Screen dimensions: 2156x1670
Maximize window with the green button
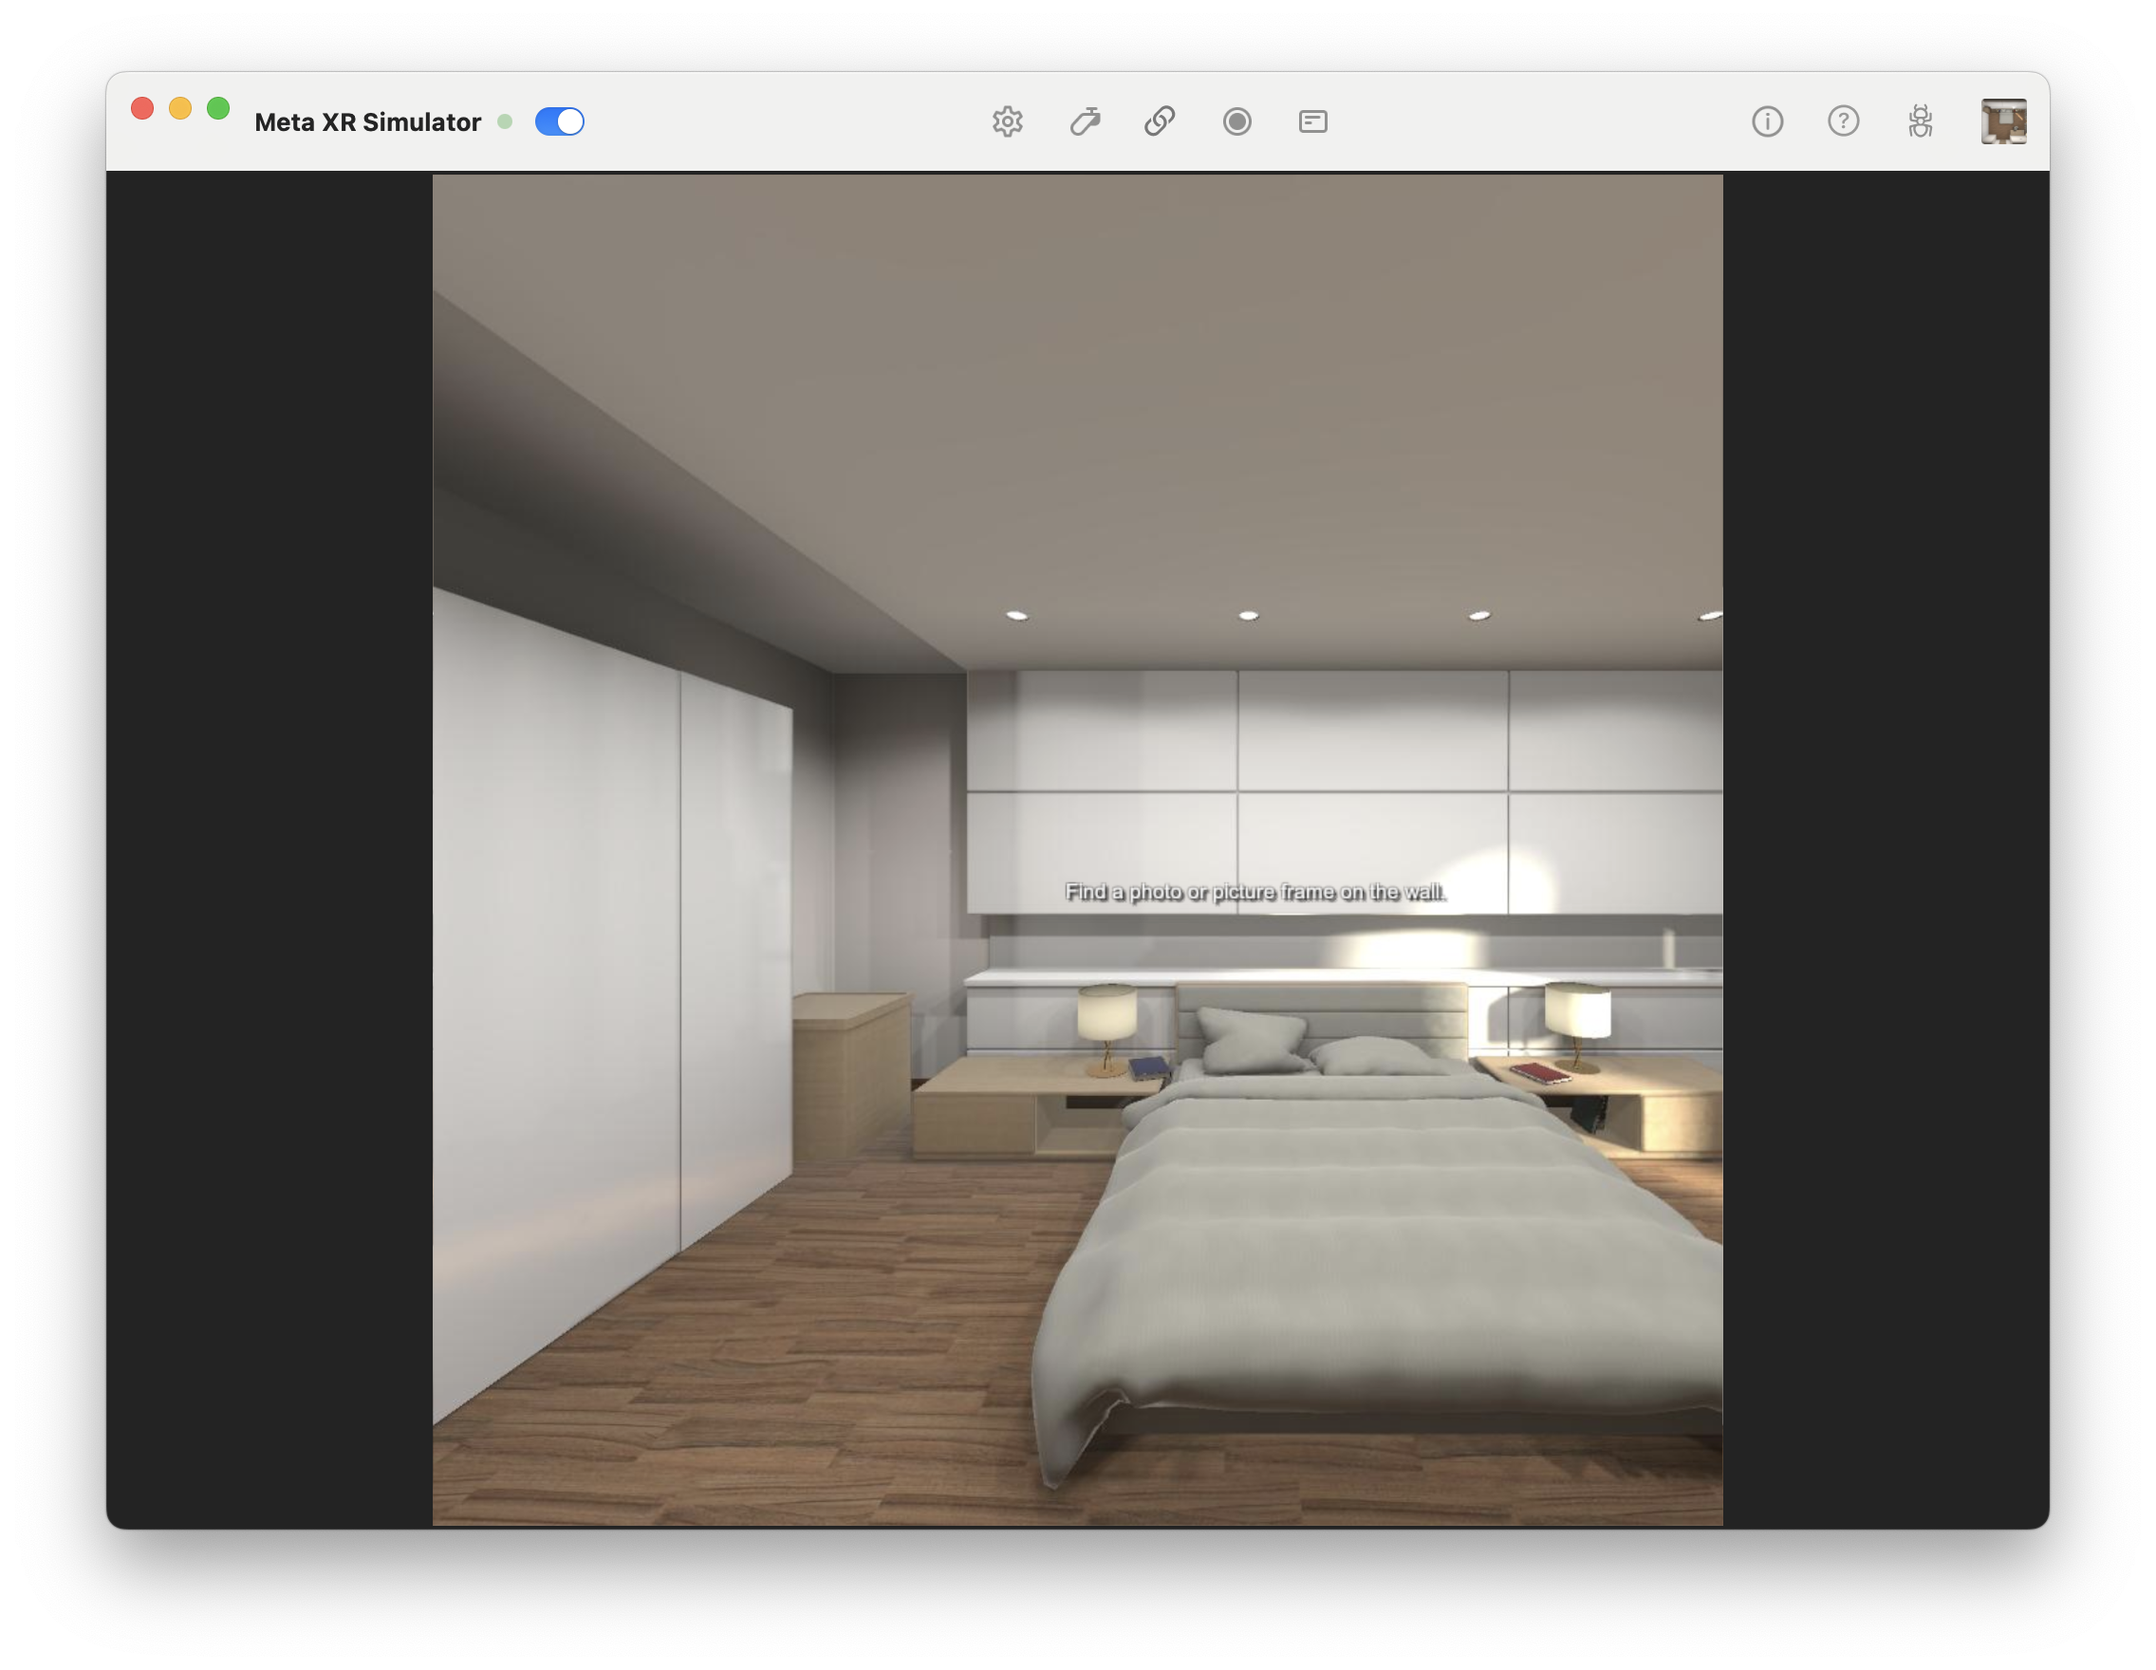click(218, 108)
